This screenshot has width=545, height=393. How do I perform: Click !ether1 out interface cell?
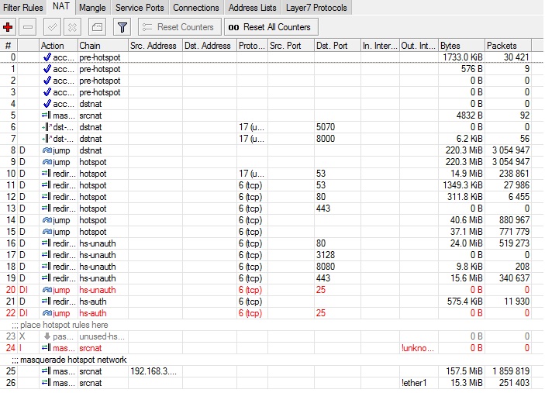[x=414, y=383]
